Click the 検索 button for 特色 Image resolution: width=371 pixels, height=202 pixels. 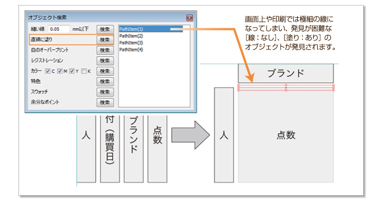[x=105, y=82]
